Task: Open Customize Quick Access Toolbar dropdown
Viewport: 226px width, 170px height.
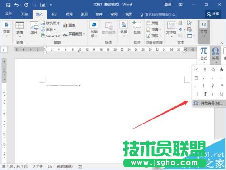Action: coord(51,5)
